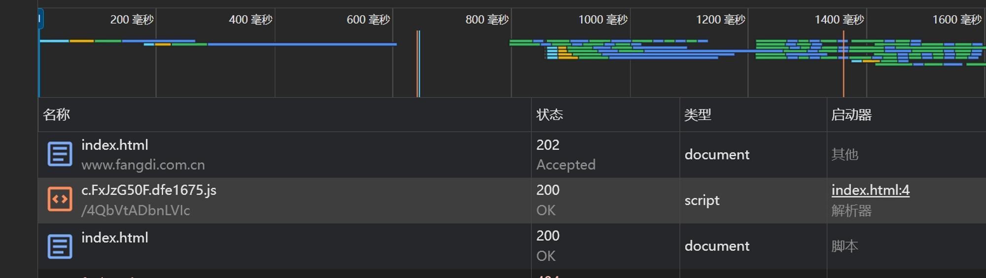The image size is (986, 278).
Task: Sort by the 启动器 column header
Action: pyautogui.click(x=851, y=115)
